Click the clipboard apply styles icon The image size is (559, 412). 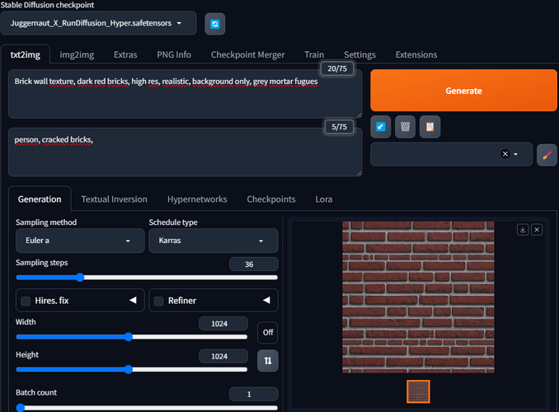430,127
